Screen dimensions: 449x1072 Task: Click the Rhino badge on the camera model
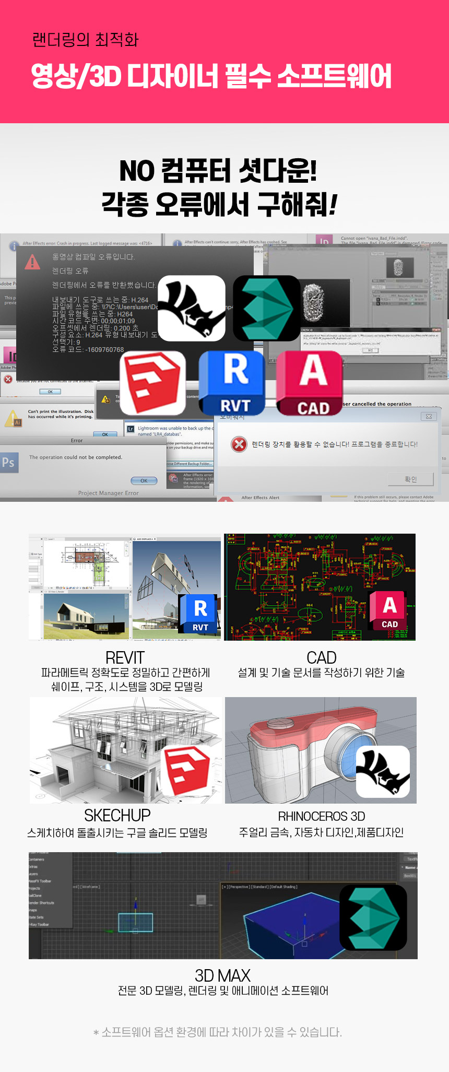[383, 771]
